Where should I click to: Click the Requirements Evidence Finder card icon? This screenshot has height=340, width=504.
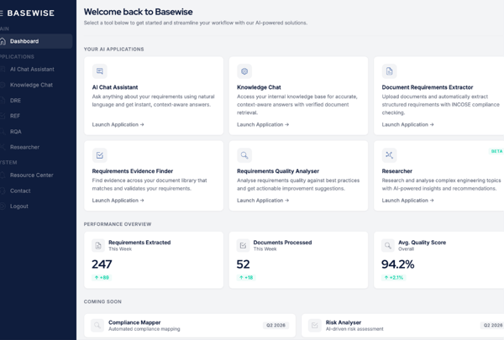[100, 155]
